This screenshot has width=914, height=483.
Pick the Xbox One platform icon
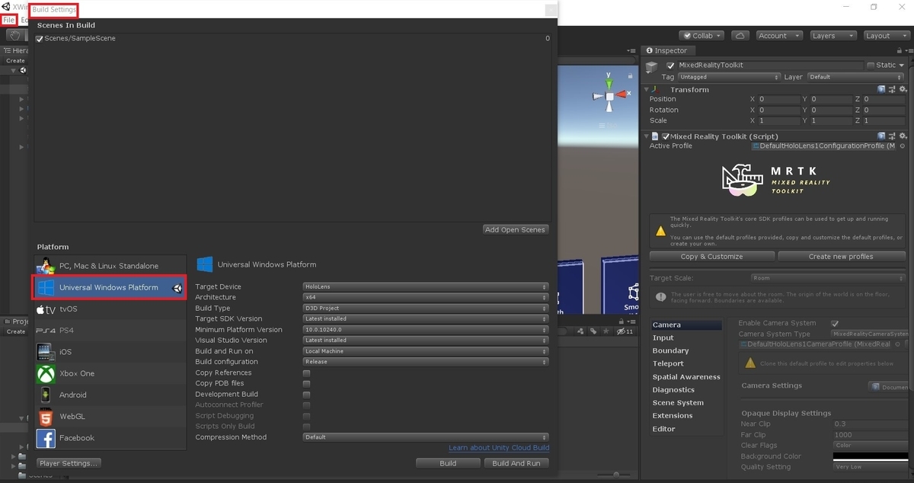click(x=46, y=373)
